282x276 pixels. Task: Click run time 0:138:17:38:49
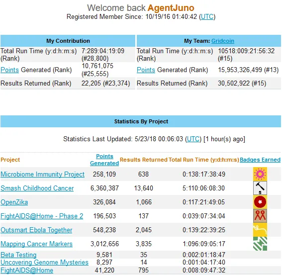pos(204,174)
